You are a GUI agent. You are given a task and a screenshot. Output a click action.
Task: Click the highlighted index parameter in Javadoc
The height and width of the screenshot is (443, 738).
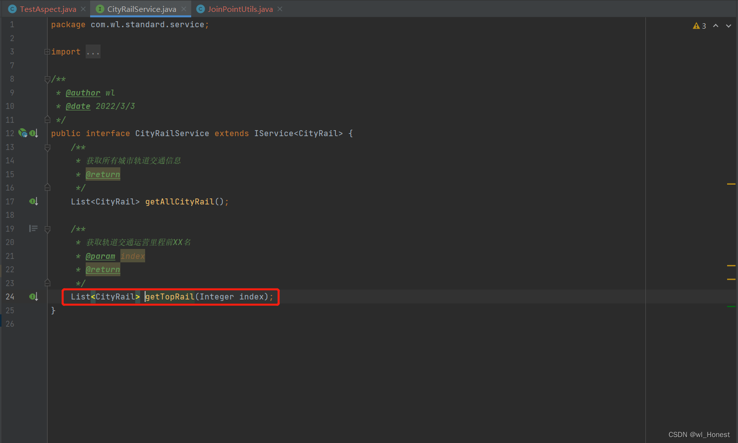coord(133,256)
